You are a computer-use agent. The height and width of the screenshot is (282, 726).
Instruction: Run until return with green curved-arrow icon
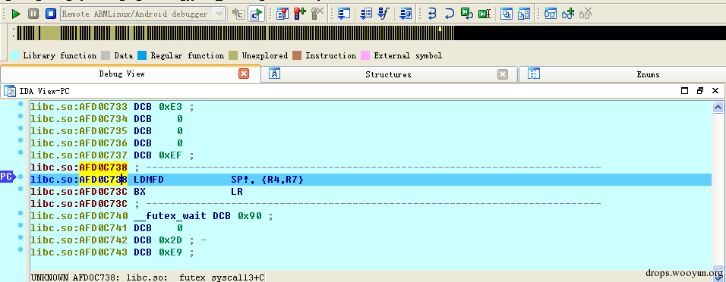click(x=467, y=14)
